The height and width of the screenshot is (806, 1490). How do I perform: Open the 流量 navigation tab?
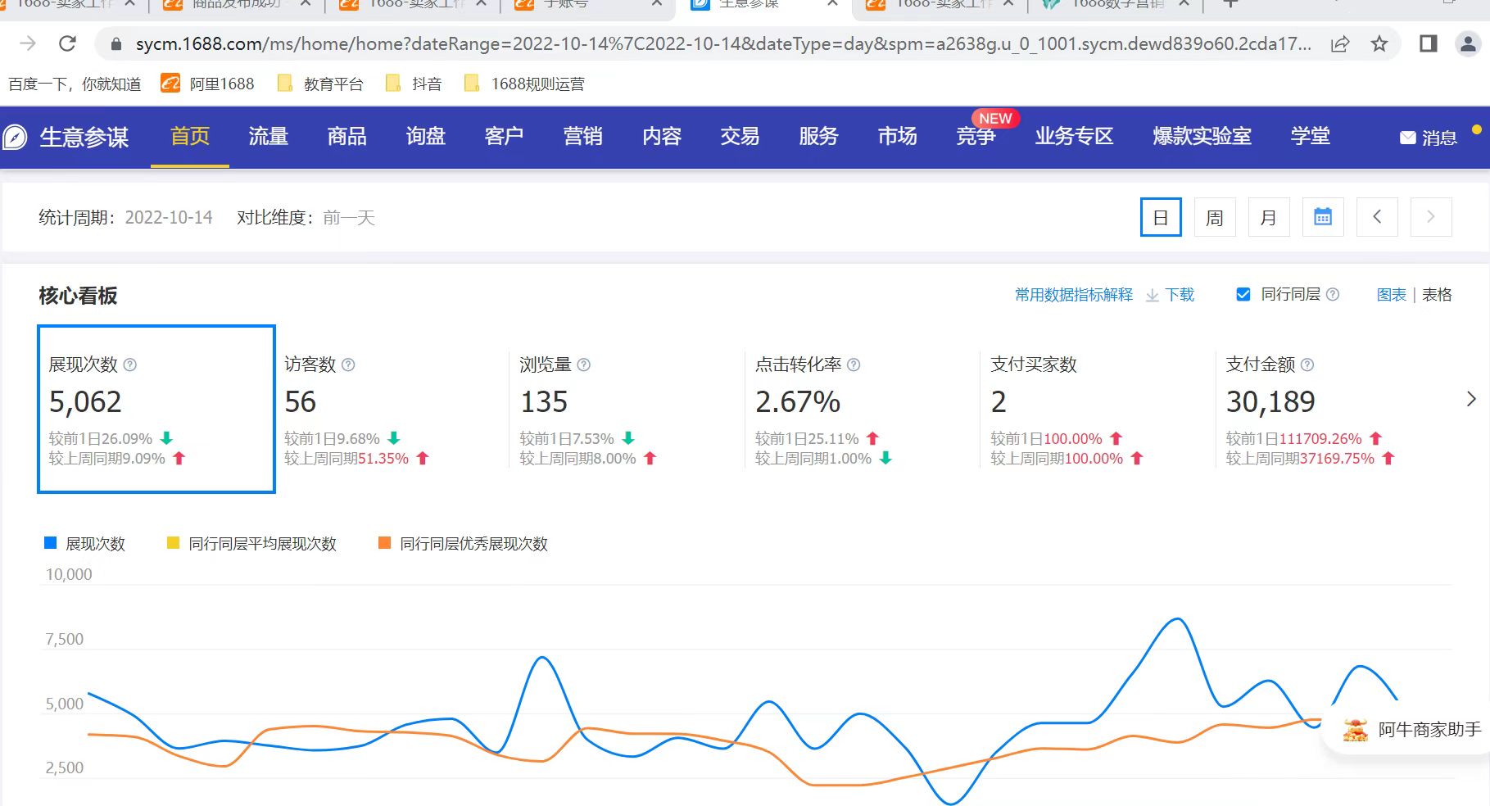click(x=268, y=136)
